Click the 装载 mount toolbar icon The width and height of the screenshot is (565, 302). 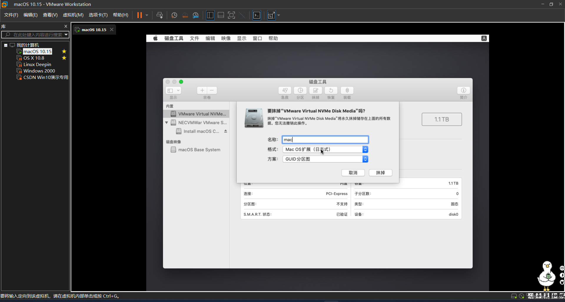pos(347,90)
